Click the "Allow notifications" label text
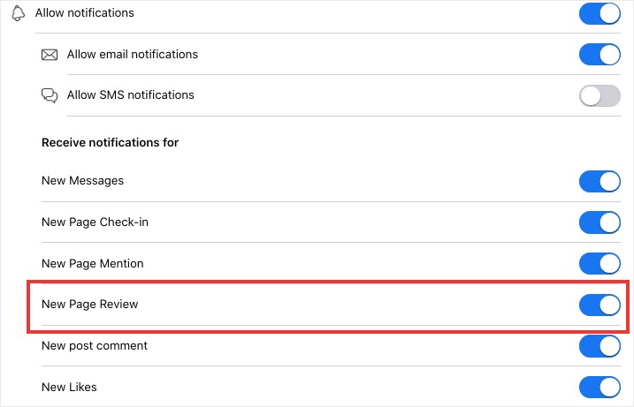The width and height of the screenshot is (634, 407). 85,13
